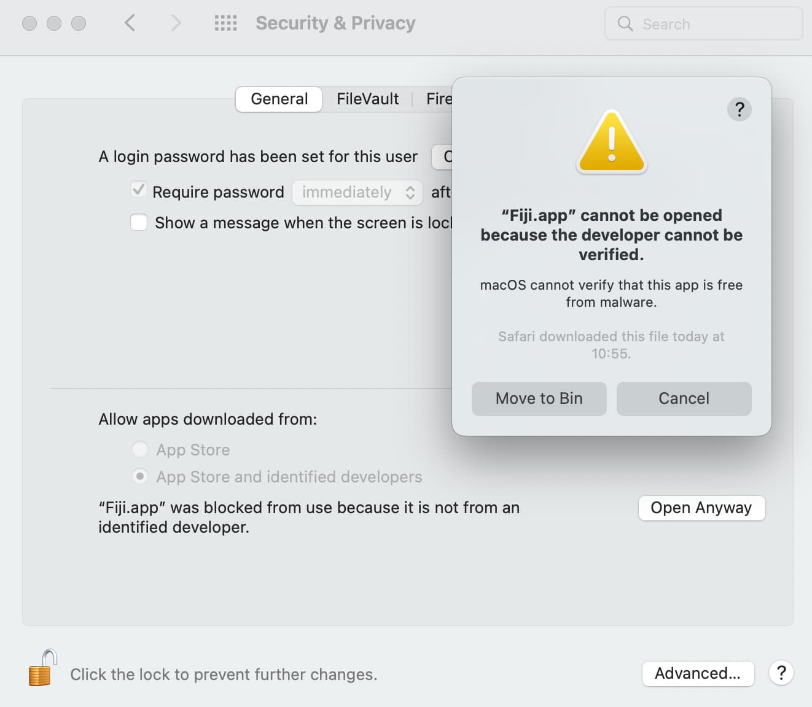Click the help question mark near Advanced
Image resolution: width=812 pixels, height=707 pixels.
point(781,673)
